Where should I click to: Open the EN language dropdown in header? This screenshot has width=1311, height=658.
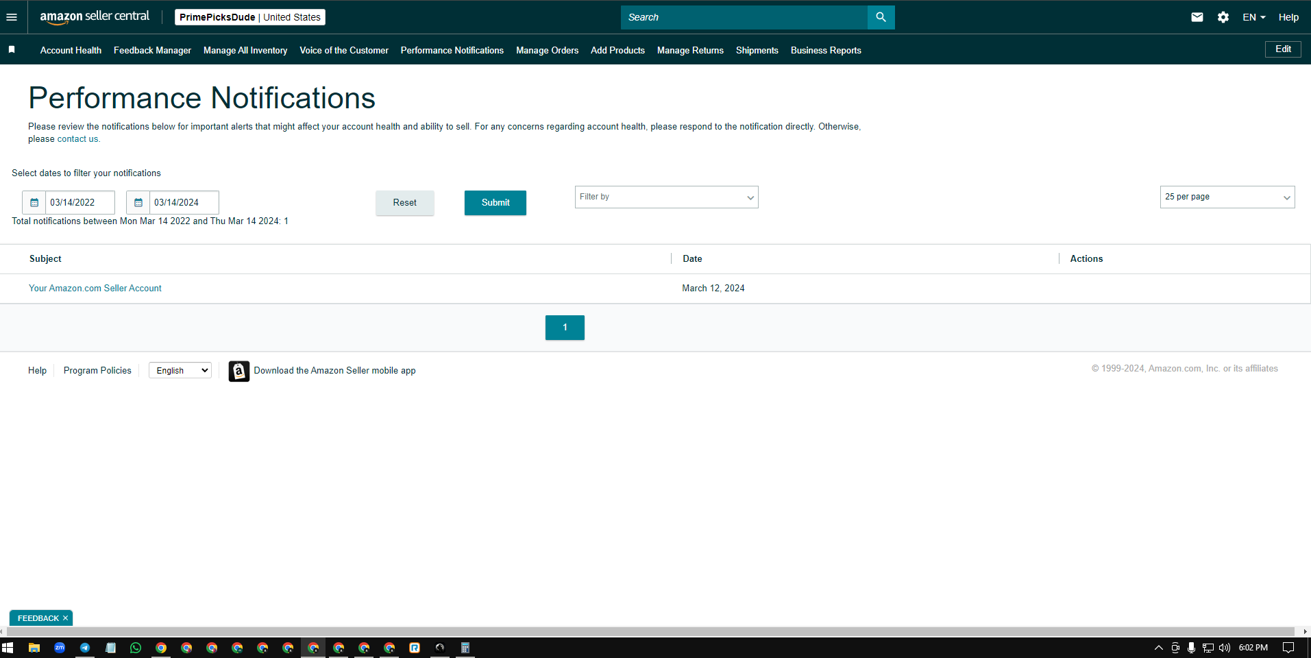click(1254, 17)
